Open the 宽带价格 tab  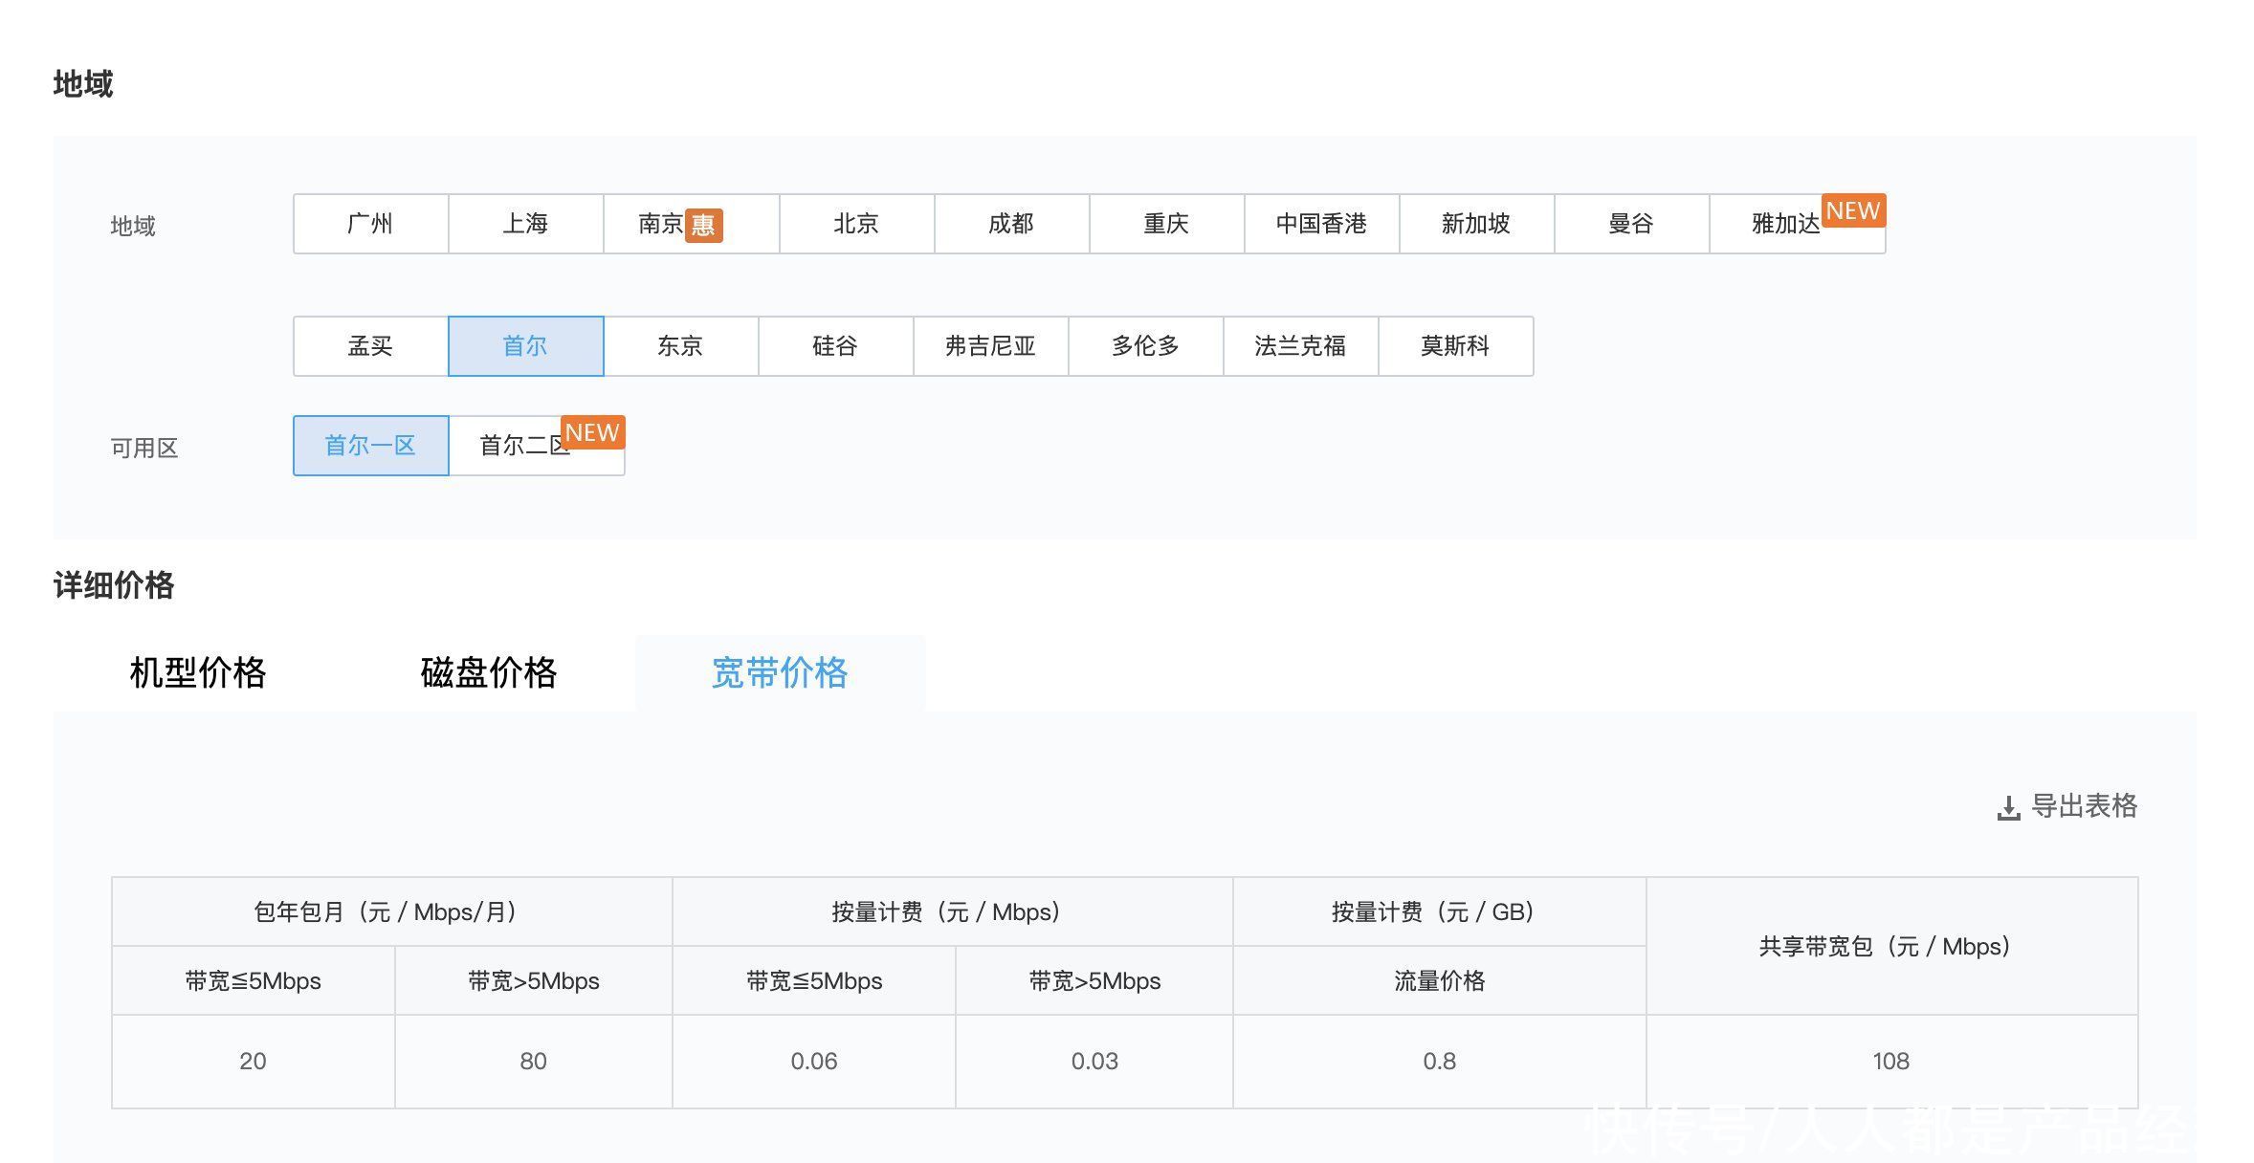(x=780, y=673)
